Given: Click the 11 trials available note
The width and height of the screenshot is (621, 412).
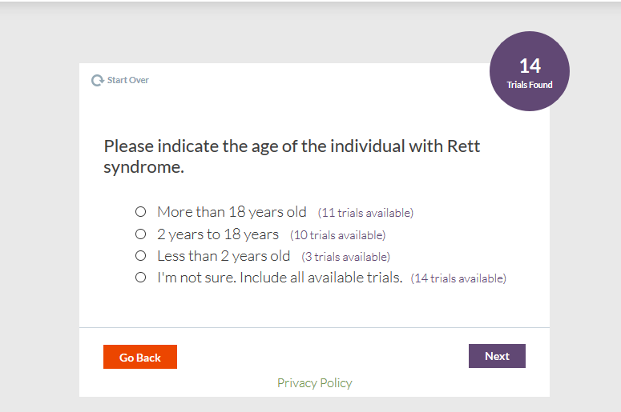Looking at the screenshot, I should [x=365, y=213].
